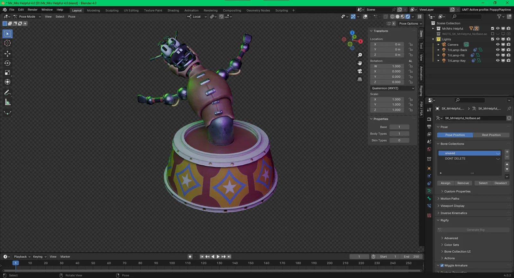Open the Render menu
Viewport: 514px width, 278px height.
click(32, 10)
